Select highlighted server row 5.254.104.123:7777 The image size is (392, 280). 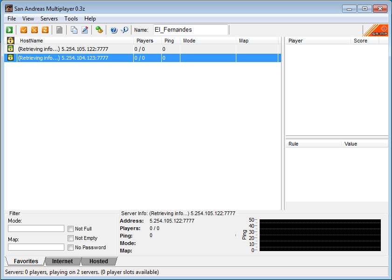[143, 58]
